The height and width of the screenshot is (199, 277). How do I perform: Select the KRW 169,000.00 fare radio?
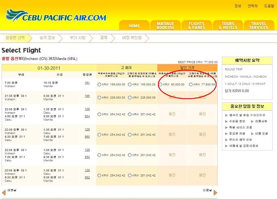[99, 85]
